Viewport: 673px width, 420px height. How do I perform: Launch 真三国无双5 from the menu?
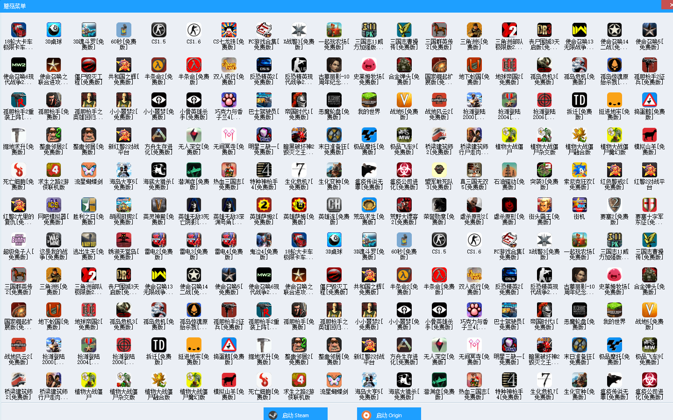click(474, 170)
